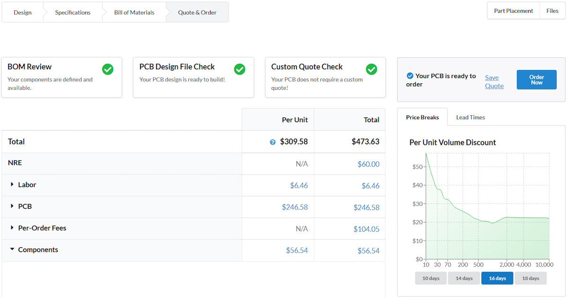Expand the Per-Order Fees row
The height and width of the screenshot is (298, 568).
(x=12, y=228)
